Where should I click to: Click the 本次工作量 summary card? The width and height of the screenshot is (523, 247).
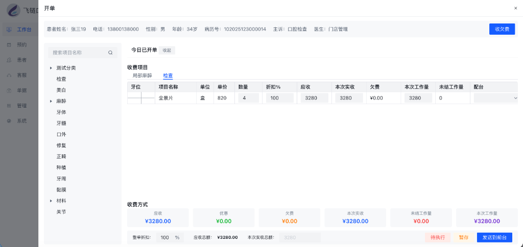tap(487, 218)
